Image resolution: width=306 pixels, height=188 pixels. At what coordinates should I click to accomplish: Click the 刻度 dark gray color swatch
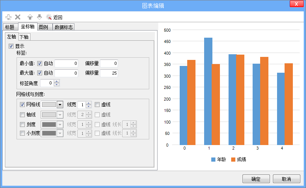49,124
